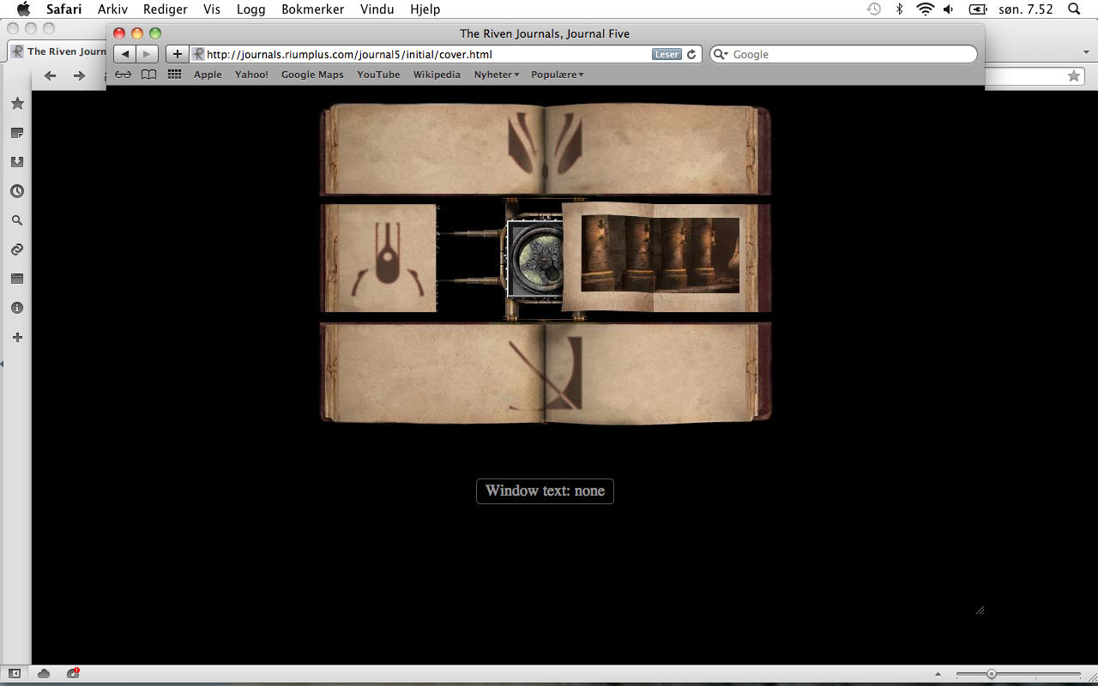Click the stone columns picture on right page

pos(661,255)
